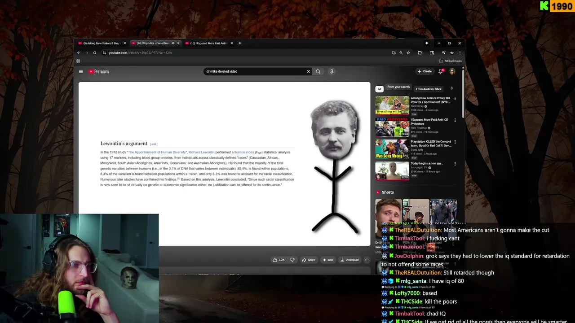Image resolution: width=575 pixels, height=323 pixels.
Task: Click the Nate Friedman channel name
Action: coord(419,128)
